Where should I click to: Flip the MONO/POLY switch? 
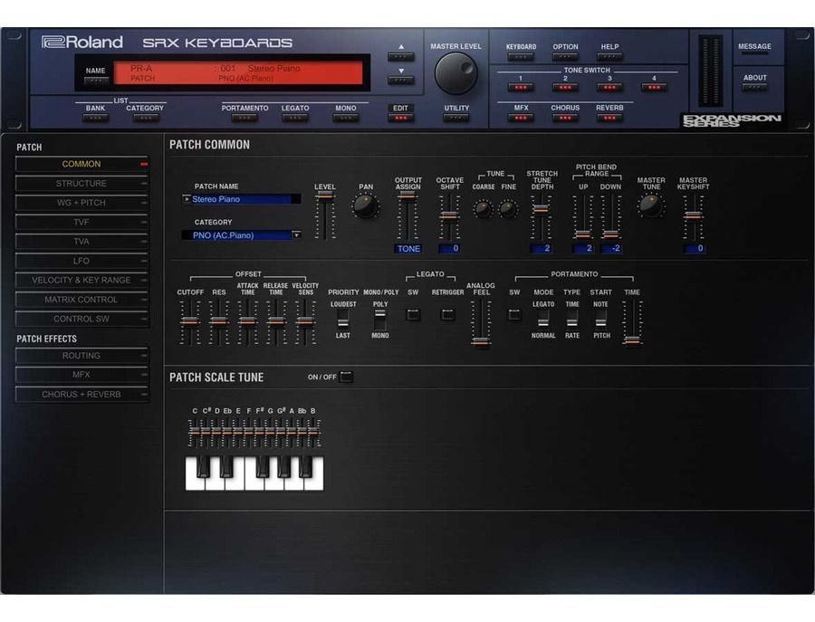(x=380, y=319)
